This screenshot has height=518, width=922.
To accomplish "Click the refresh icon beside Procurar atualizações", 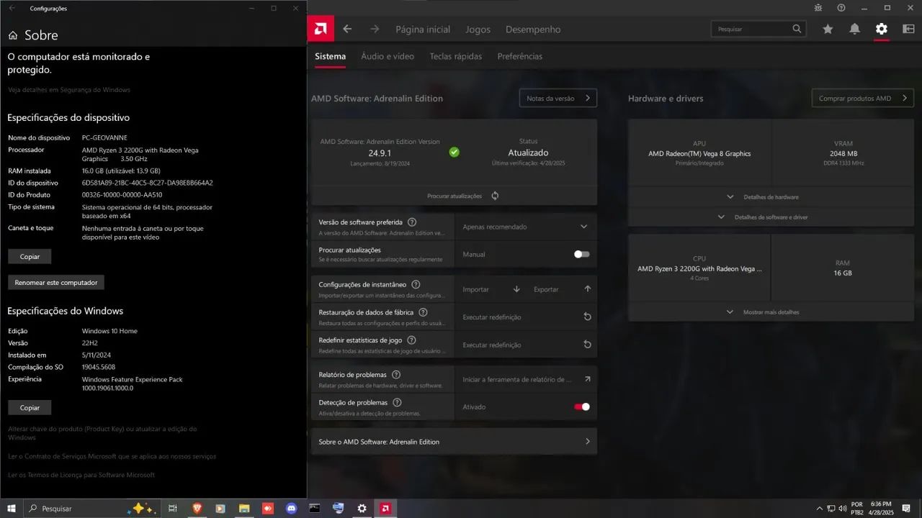I will pyautogui.click(x=495, y=196).
